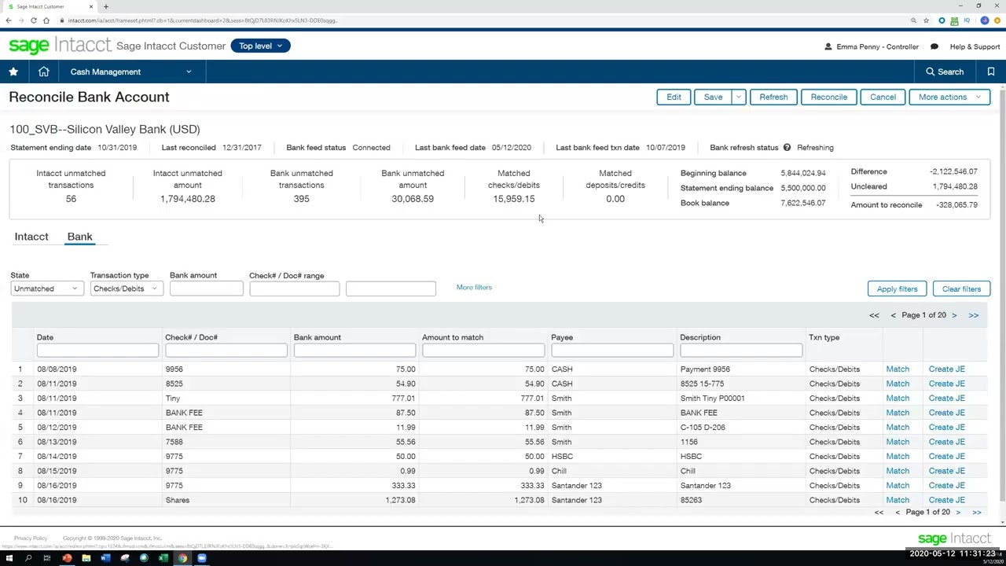Clear all filters

click(961, 289)
